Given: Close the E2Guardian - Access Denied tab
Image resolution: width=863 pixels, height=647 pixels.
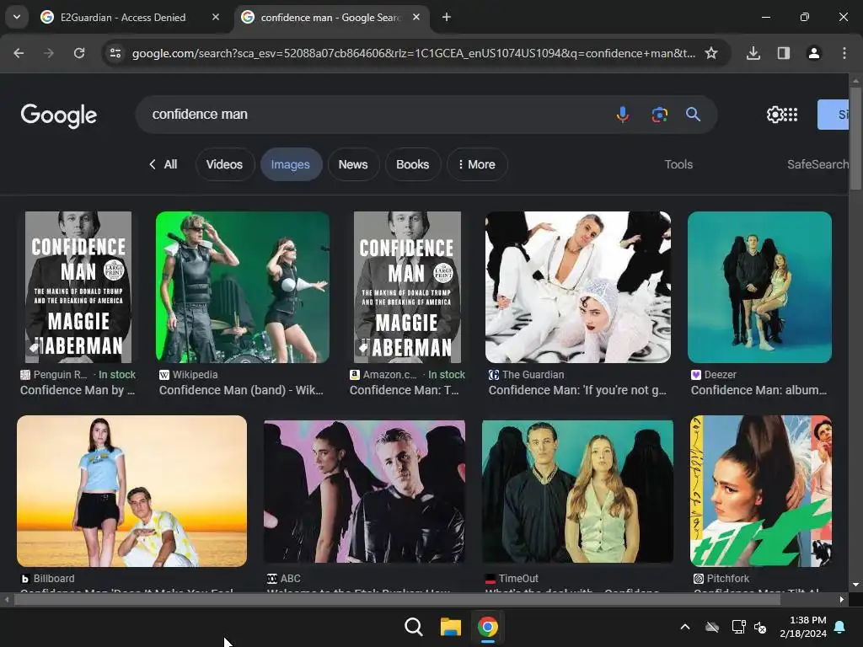Looking at the screenshot, I should point(216,17).
